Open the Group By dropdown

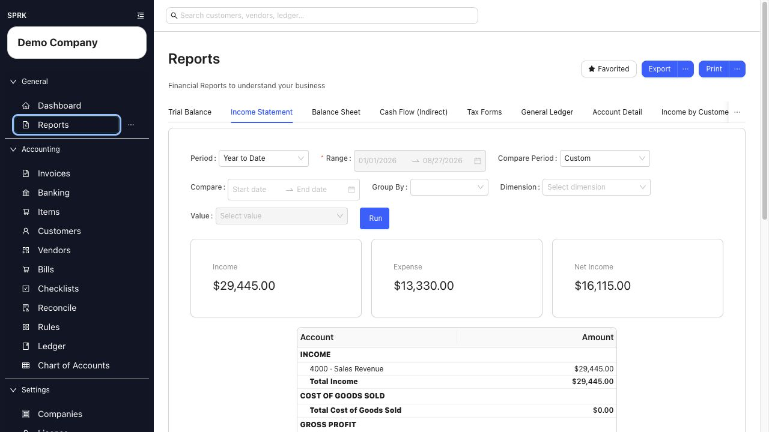pos(449,187)
